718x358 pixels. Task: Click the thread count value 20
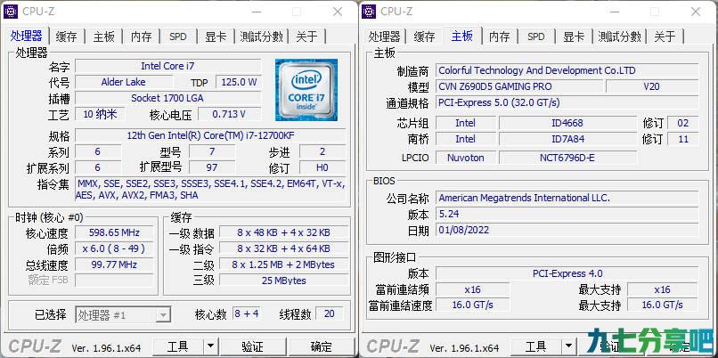pos(330,314)
